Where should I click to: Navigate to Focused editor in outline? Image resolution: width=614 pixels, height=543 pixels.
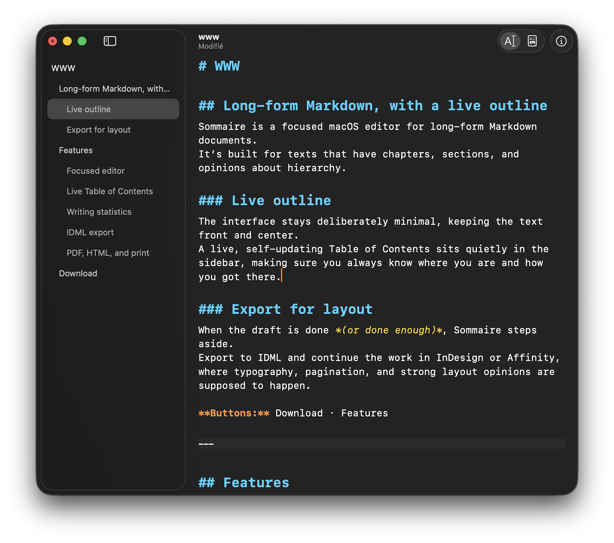(x=95, y=171)
